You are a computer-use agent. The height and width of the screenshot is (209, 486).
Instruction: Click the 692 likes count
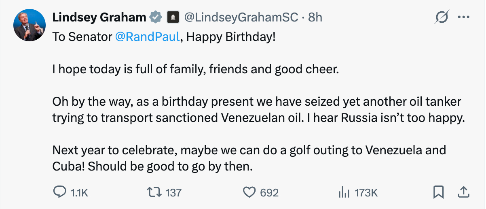click(269, 193)
